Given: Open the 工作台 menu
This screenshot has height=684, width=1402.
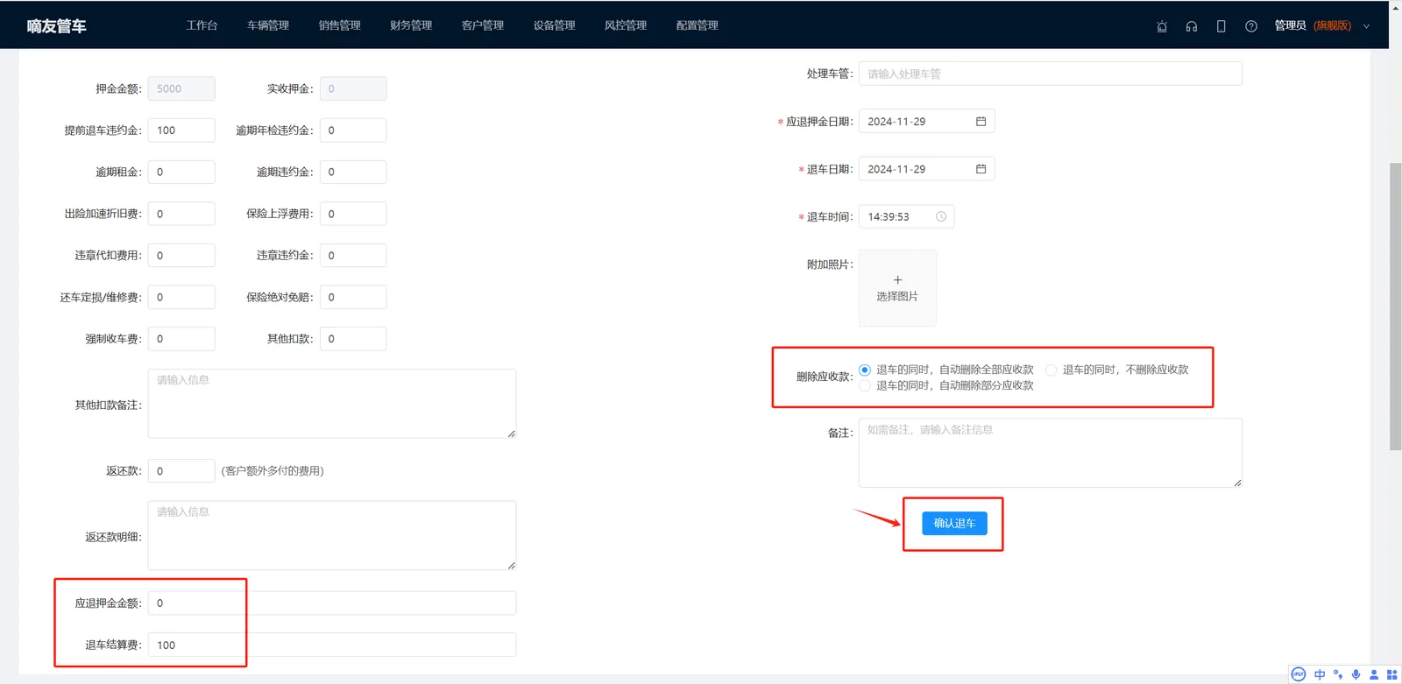Looking at the screenshot, I should pos(202,25).
